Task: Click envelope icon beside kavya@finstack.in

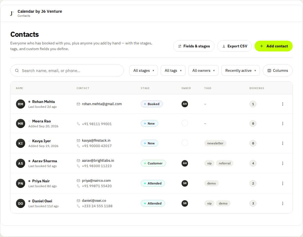Action: click(x=78, y=141)
